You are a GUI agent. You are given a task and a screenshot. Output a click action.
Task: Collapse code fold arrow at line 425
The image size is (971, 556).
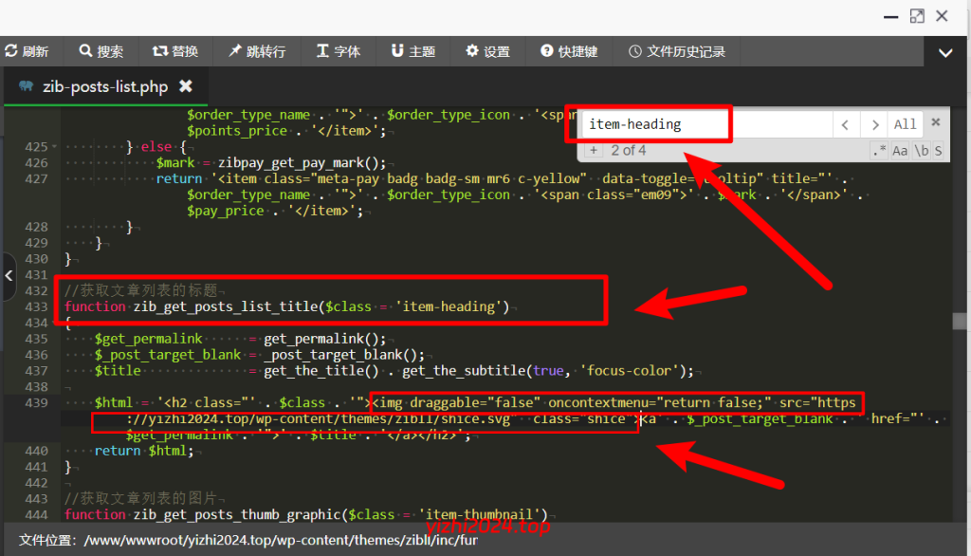[x=54, y=147]
